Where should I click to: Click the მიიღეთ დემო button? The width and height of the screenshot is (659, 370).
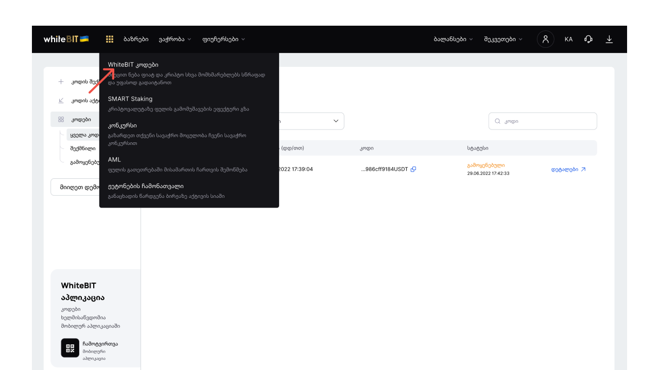[75, 187]
